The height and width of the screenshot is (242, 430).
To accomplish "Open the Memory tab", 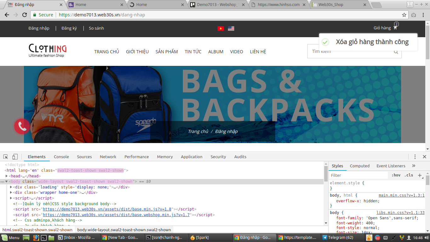I will pyautogui.click(x=165, y=157).
